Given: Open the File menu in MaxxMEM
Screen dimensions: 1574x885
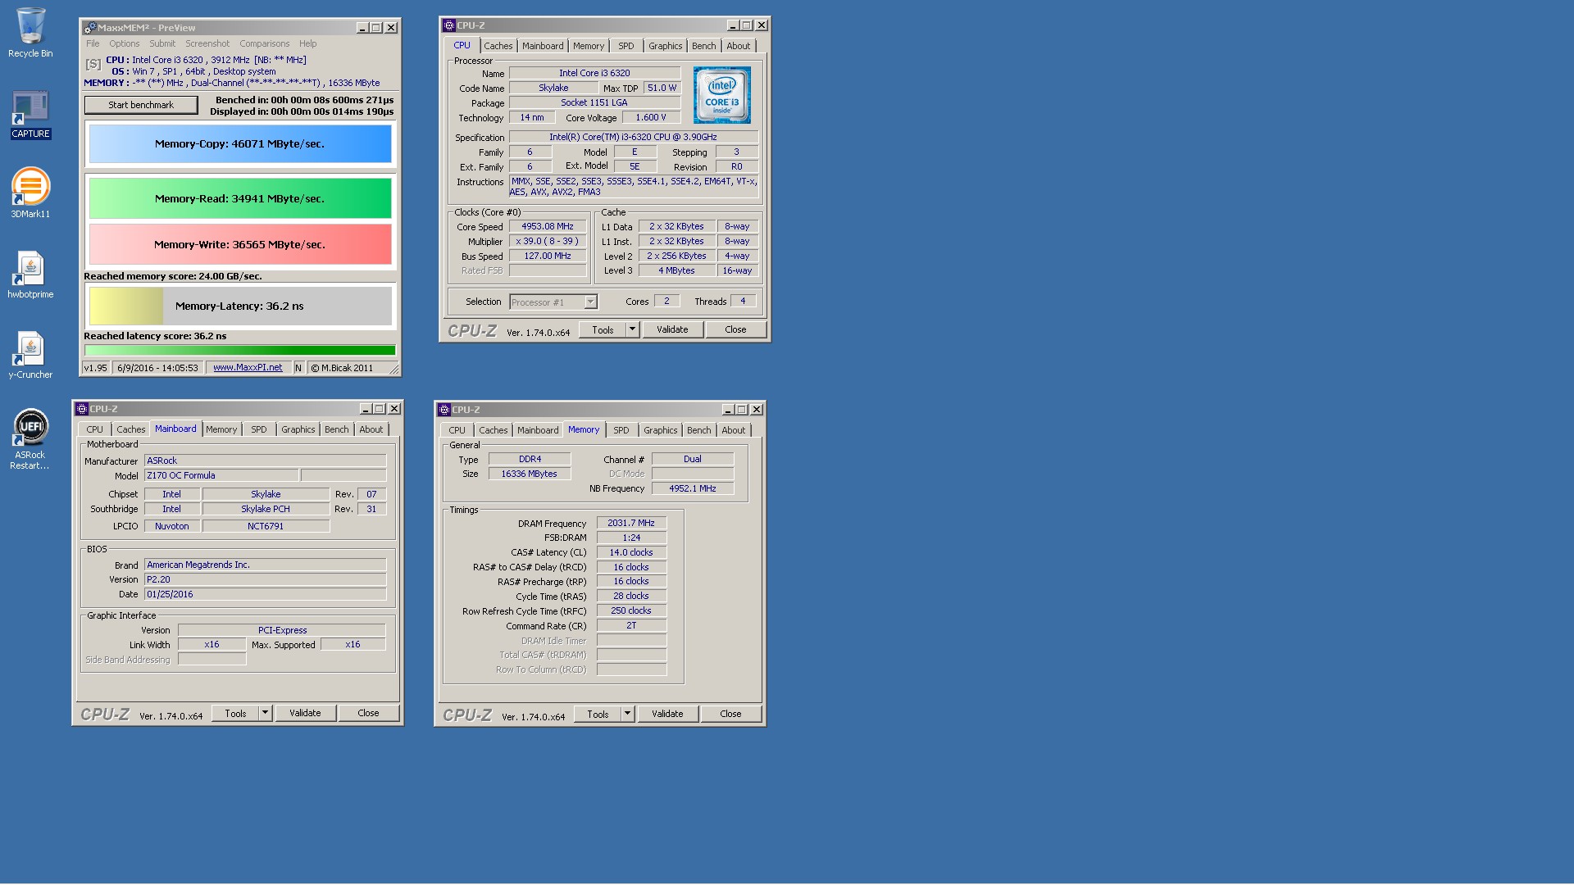Looking at the screenshot, I should [x=93, y=43].
